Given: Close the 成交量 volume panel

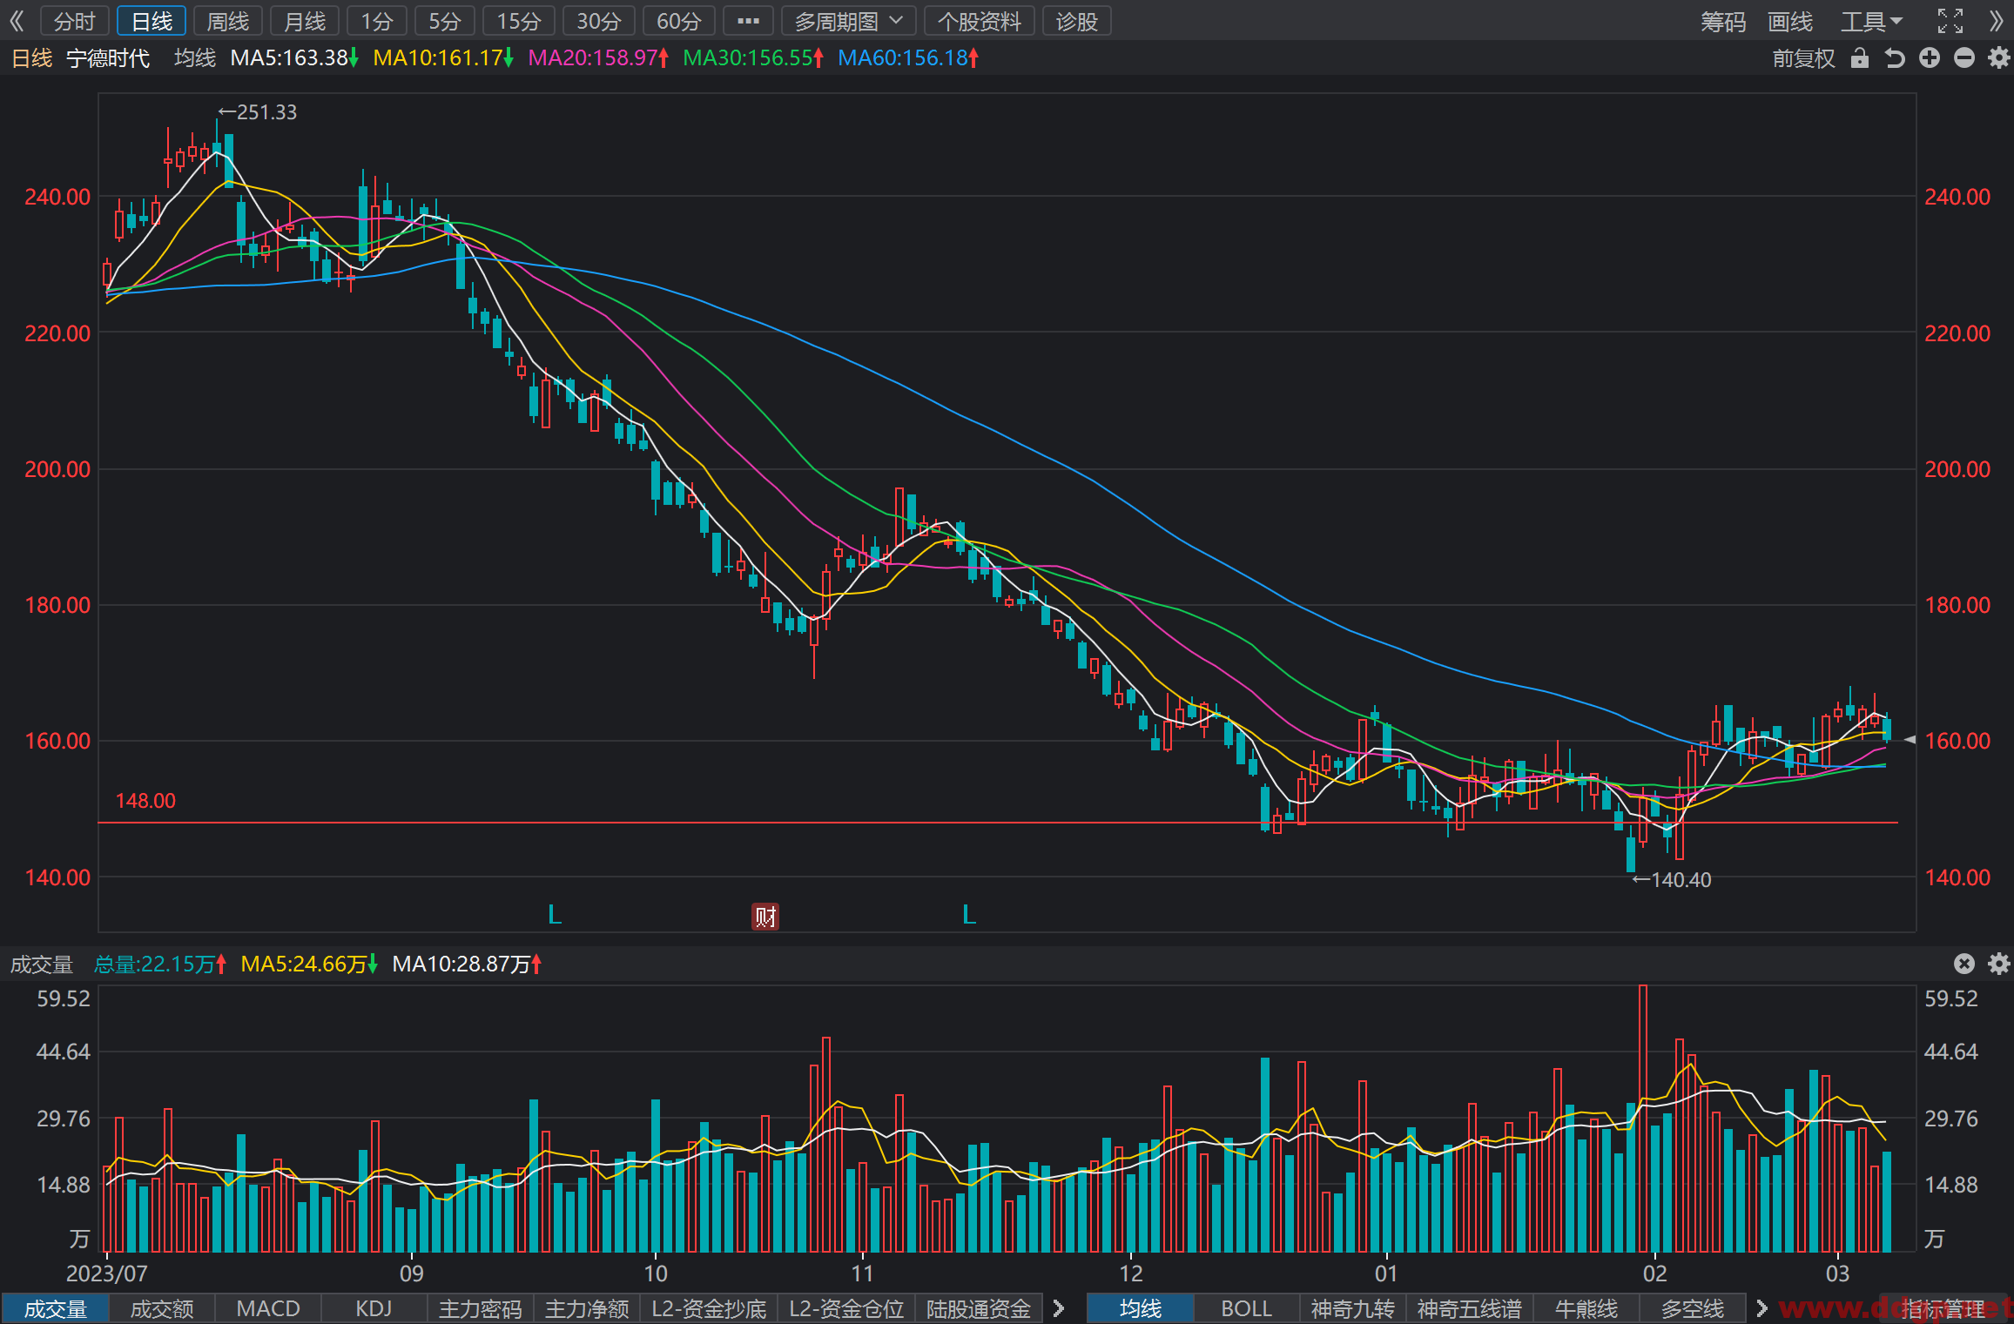Looking at the screenshot, I should [x=1964, y=964].
